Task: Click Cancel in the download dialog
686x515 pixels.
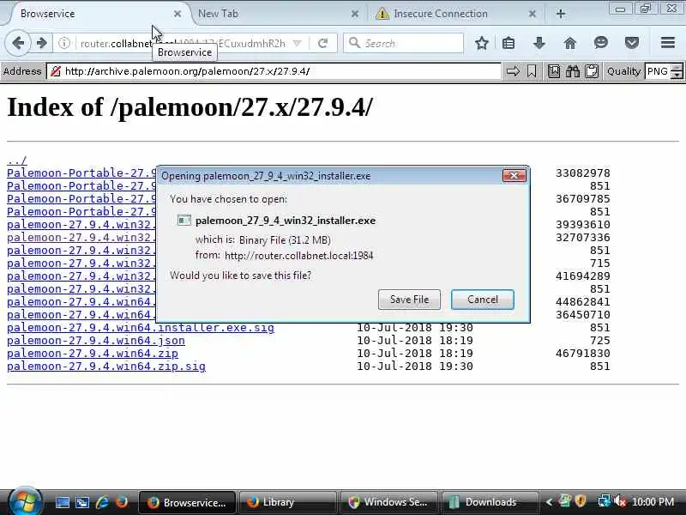Action: coord(483,300)
